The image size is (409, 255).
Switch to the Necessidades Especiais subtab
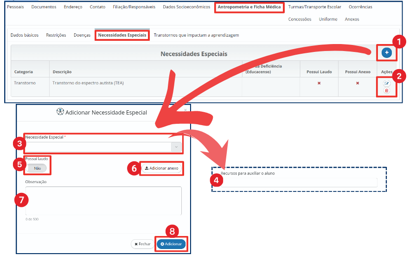pyautogui.click(x=122, y=35)
